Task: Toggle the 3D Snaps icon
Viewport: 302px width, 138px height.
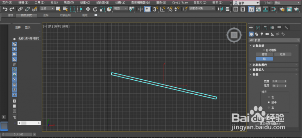Action: tap(156, 9)
